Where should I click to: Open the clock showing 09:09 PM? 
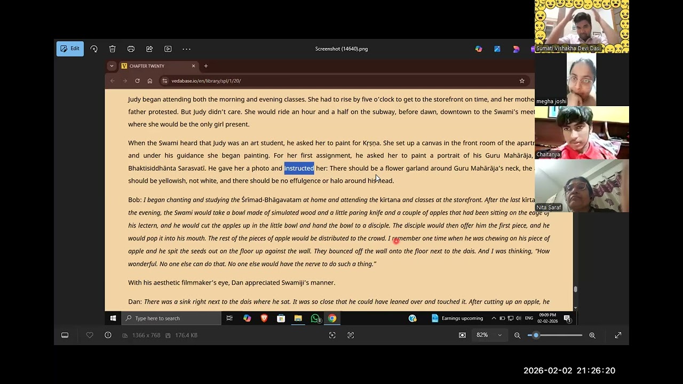click(x=547, y=318)
